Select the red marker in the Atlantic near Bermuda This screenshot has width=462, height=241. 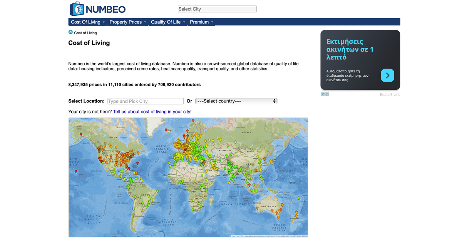(137, 163)
